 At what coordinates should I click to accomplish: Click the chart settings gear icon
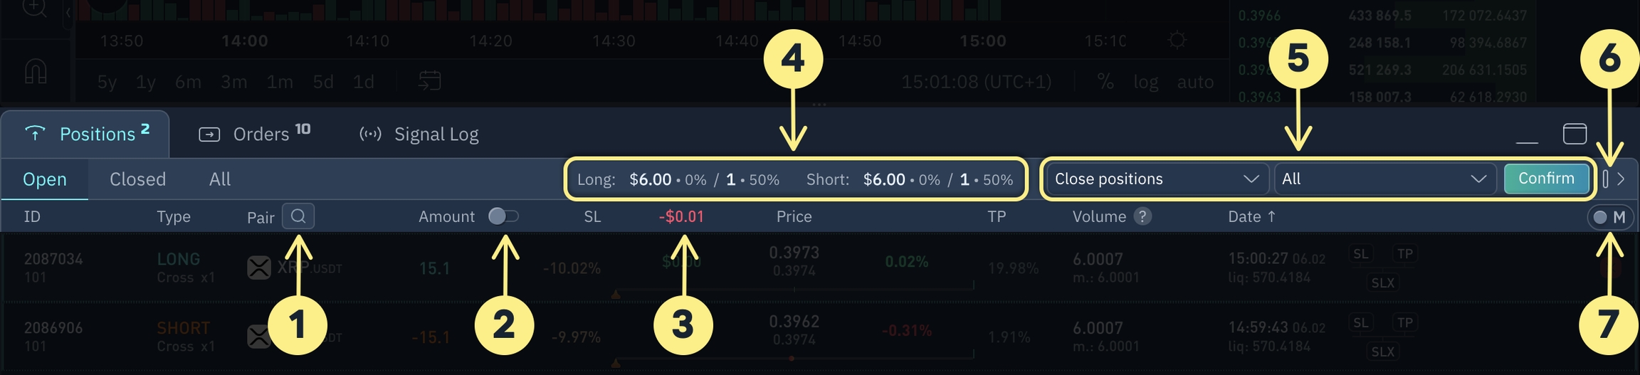[x=1177, y=40]
